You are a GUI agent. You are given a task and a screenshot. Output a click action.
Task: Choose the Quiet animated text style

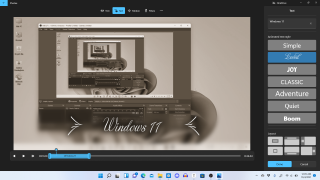[x=292, y=106]
